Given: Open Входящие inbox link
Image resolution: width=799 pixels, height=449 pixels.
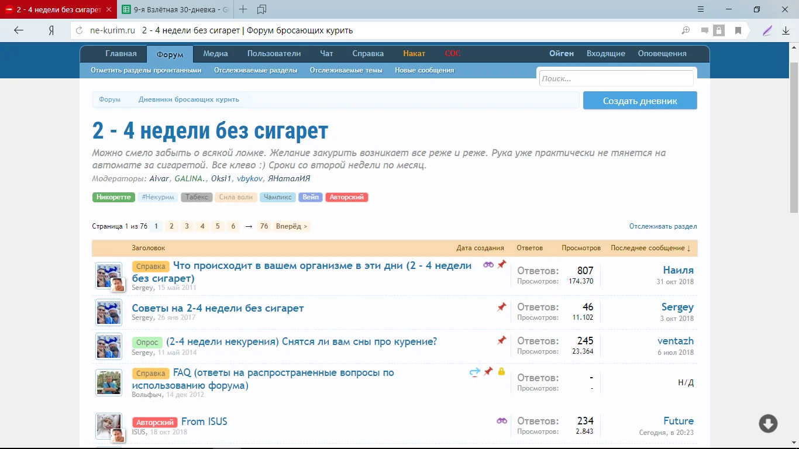Looking at the screenshot, I should [x=606, y=54].
